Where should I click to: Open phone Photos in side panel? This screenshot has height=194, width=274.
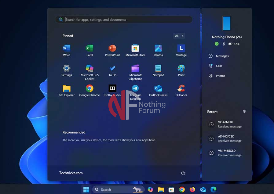[x=217, y=76]
